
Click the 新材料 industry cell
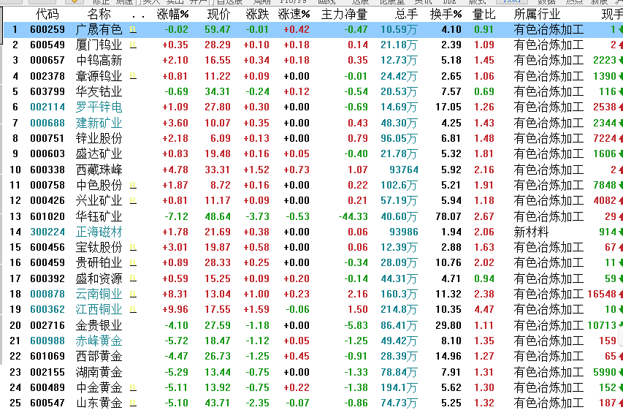pos(531,232)
